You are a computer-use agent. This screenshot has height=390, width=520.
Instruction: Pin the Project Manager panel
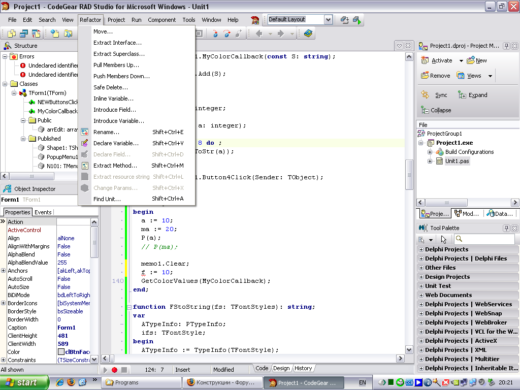point(506,46)
